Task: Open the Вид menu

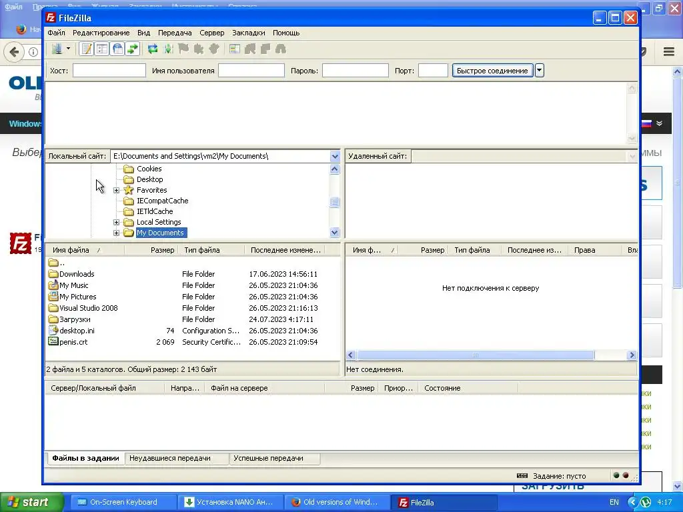Action: (144, 33)
